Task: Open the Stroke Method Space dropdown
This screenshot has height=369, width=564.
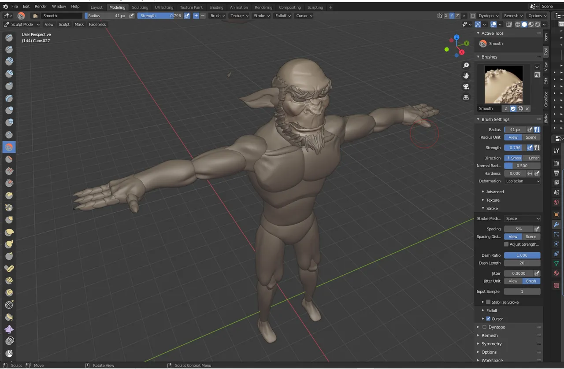Action: coord(522,218)
